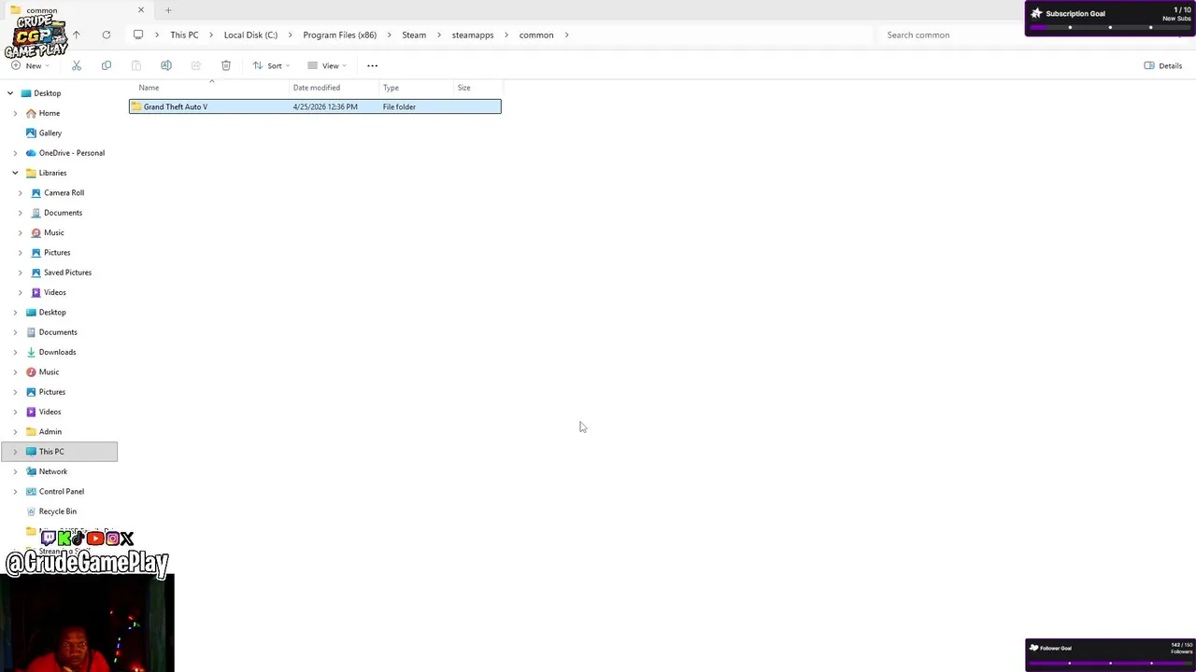
Task: Open Control Panel from sidebar
Action: [62, 491]
